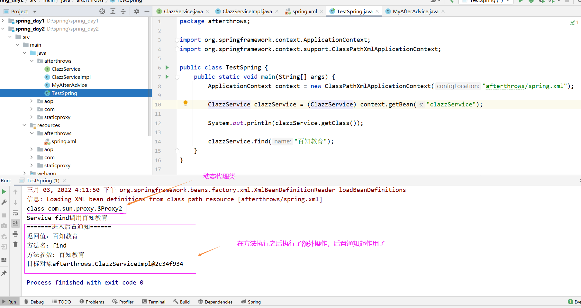Click Up the Stack Trace arrow
This screenshot has height=308, width=581.
(15, 192)
